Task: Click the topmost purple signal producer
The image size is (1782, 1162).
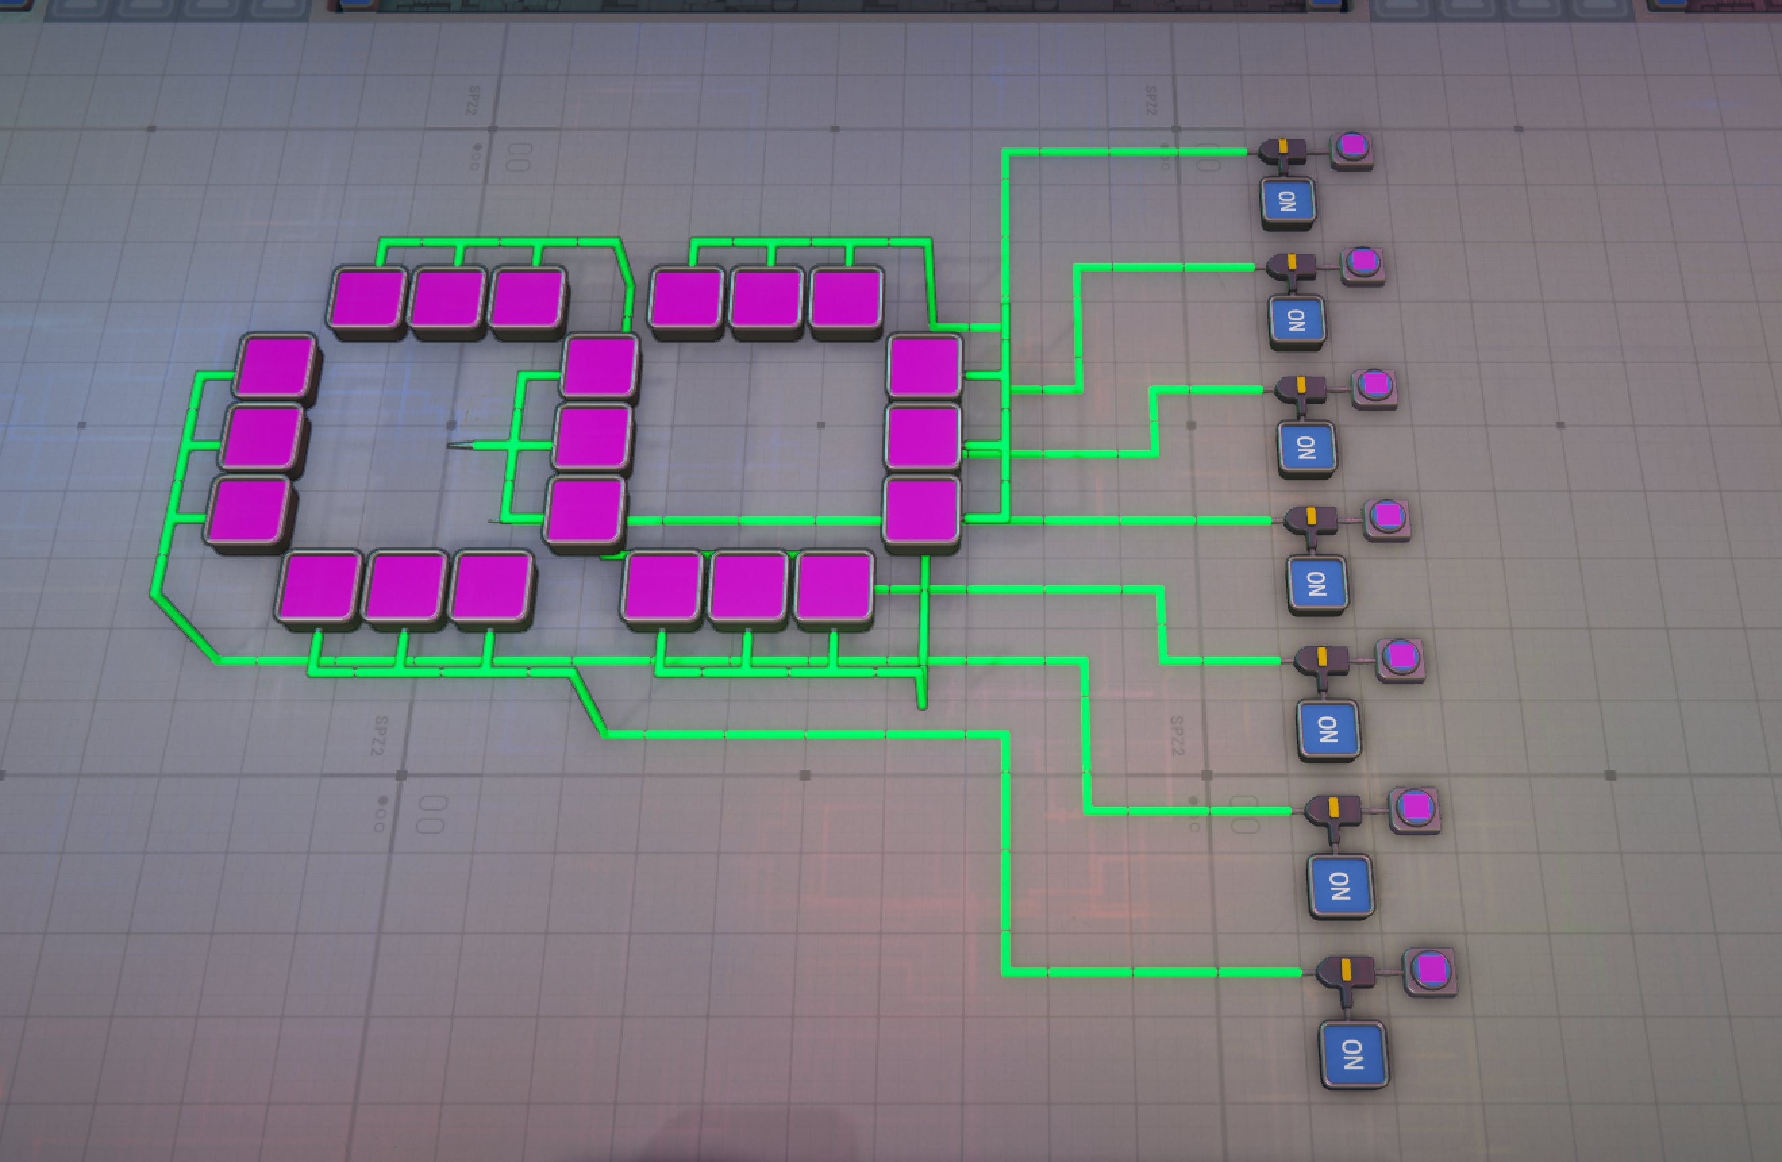Action: [1352, 148]
